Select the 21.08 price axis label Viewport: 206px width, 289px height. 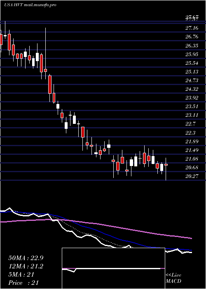(x=192, y=159)
